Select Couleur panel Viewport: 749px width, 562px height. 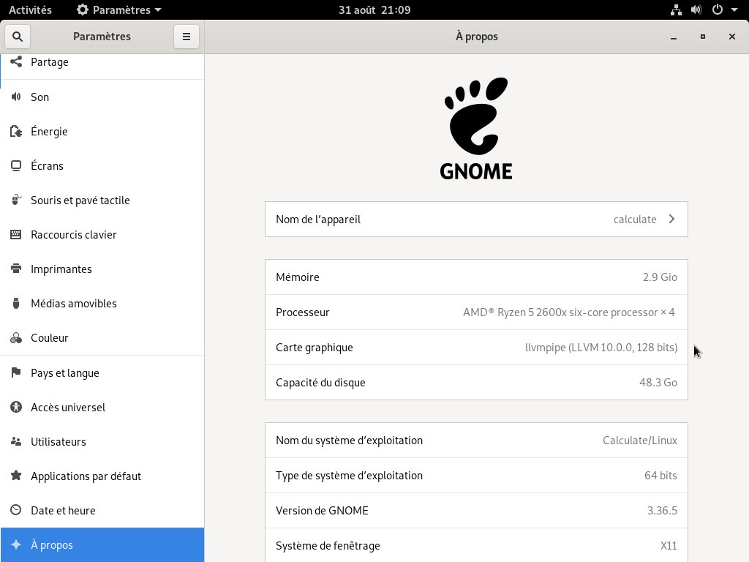[102, 338]
